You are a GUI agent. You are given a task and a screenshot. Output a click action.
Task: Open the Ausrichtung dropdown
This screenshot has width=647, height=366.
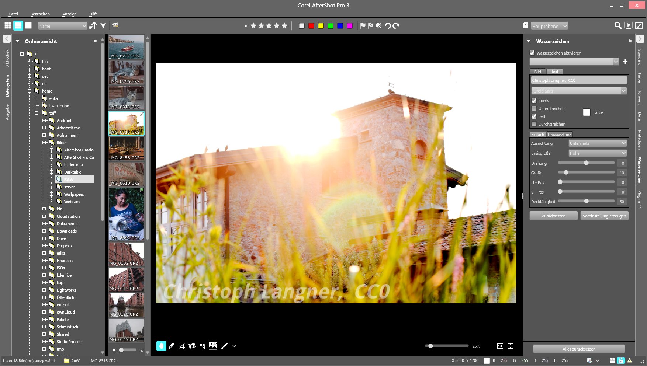coord(597,143)
